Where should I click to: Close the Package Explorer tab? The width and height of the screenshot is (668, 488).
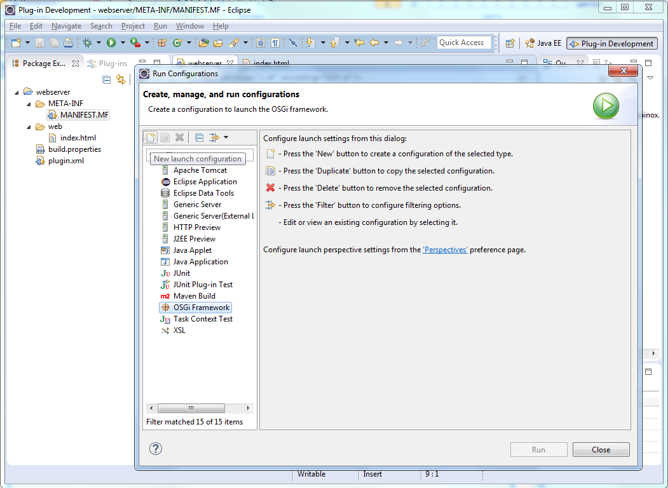pyautogui.click(x=76, y=64)
